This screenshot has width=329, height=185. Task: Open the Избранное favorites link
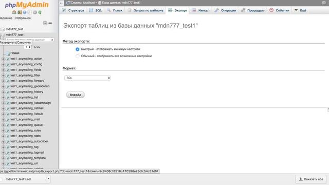click(23, 18)
